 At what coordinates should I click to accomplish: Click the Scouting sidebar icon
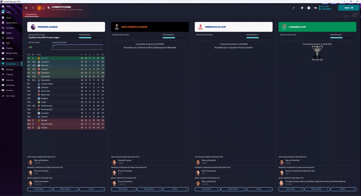3,69
